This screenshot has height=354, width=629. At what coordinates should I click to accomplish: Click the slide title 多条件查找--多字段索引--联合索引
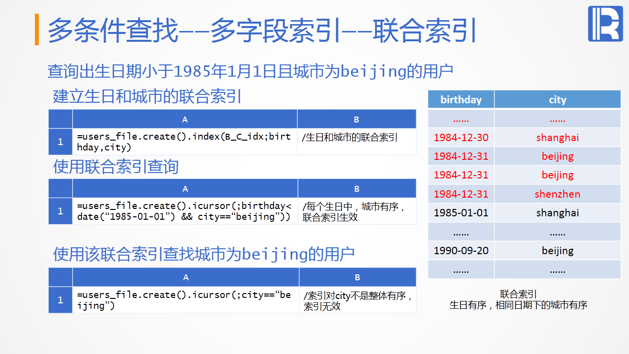[x=262, y=30]
